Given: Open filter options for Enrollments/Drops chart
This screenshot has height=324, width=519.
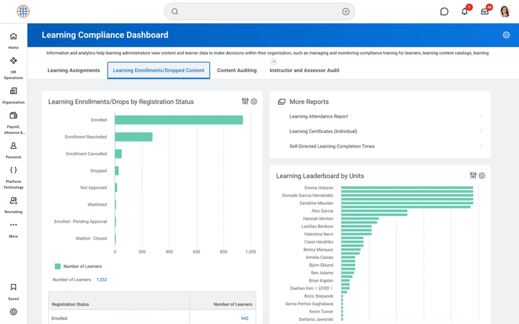Looking at the screenshot, I should coord(245,102).
